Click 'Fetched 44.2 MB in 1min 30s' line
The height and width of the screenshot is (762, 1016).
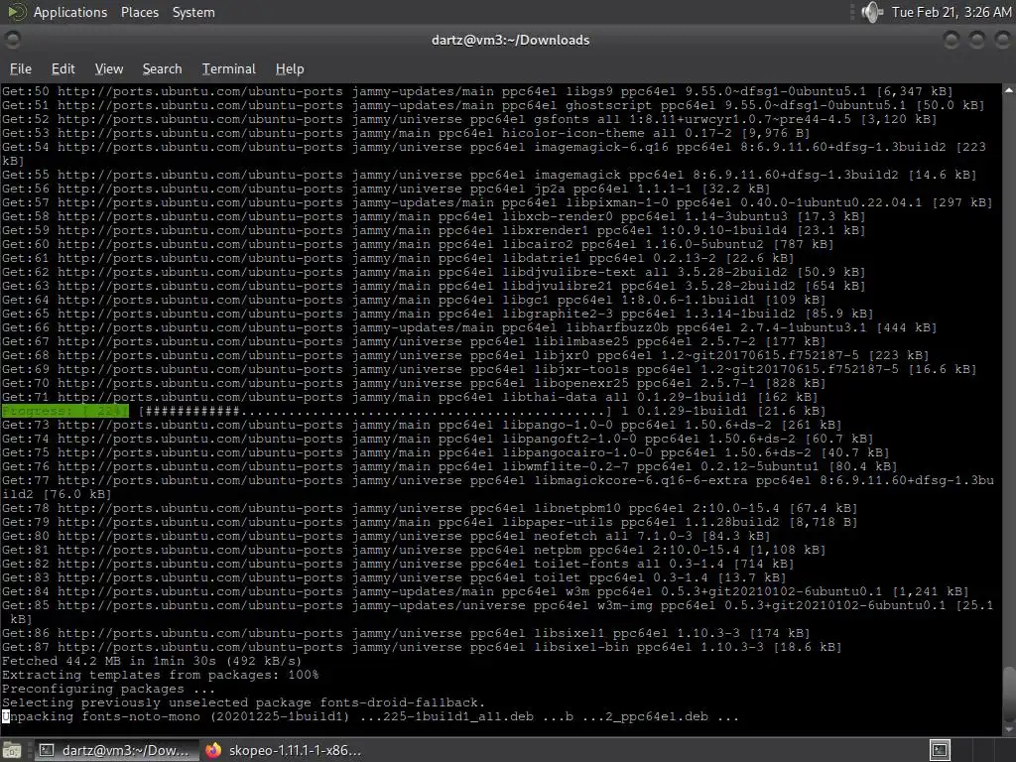pyautogui.click(x=152, y=661)
